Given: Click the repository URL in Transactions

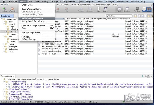Looking at the screenshot, I should pyautogui.click(x=33, y=79).
